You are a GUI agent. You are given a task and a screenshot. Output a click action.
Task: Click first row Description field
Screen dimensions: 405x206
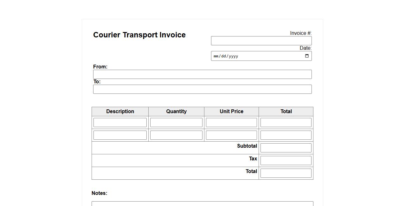click(x=120, y=123)
